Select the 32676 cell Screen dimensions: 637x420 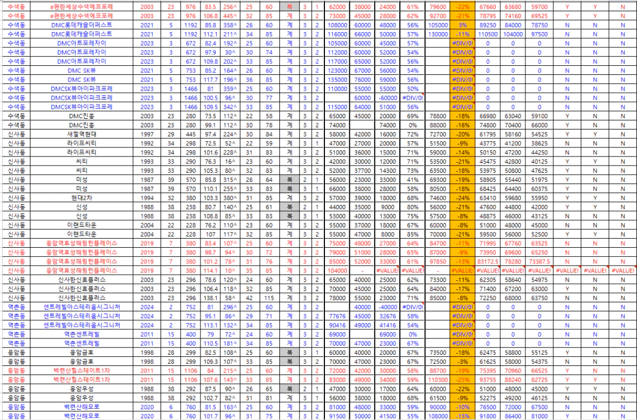tap(387, 316)
